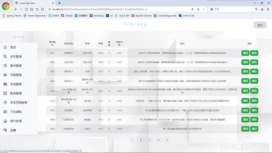Screen dimensions: 272x153
Task: Click the browser home icon
Action: [31, 9]
